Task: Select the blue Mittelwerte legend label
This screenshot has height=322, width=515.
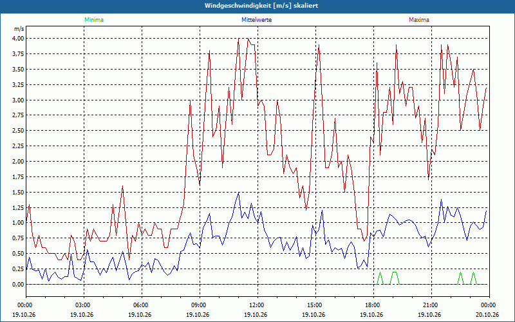Action: (256, 20)
